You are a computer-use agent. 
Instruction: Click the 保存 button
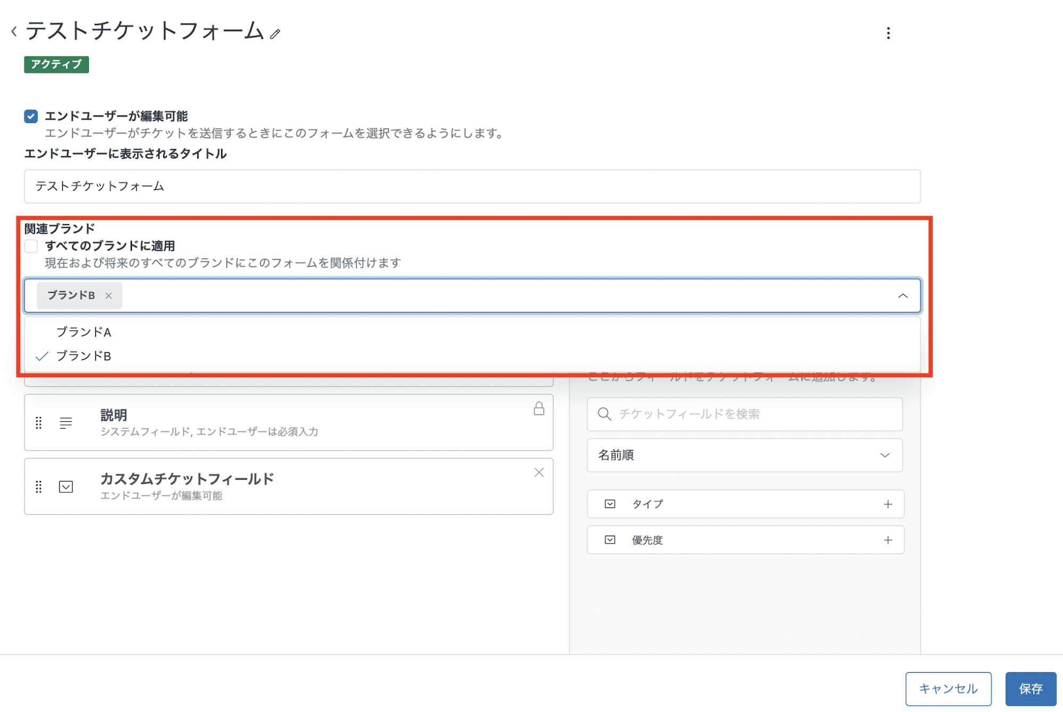point(1030,689)
